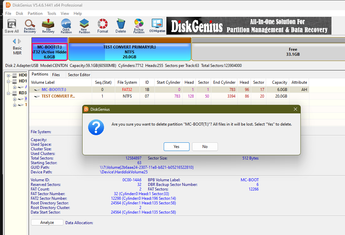Click the HD0 disk icon in tree

coord(15,75)
